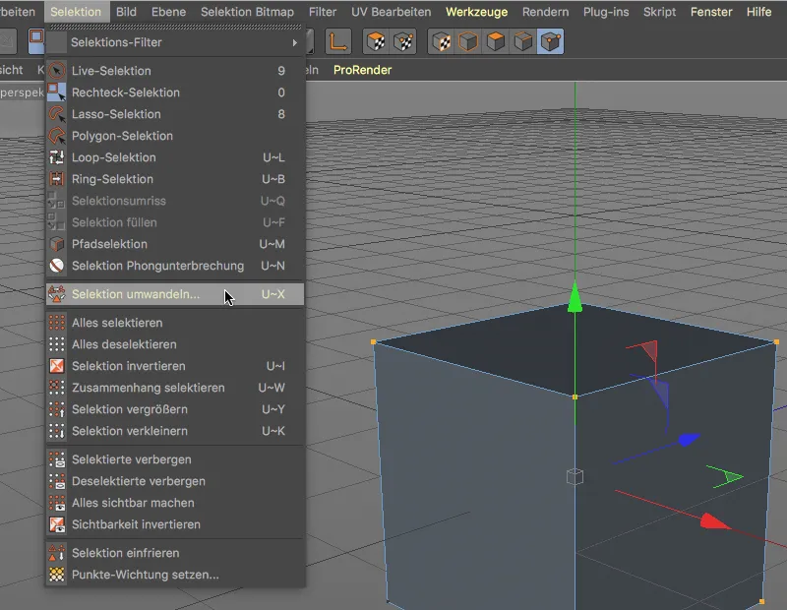Click the Rechteck-Selektion icon
Viewport: 787px width, 610px height.
pos(57,92)
